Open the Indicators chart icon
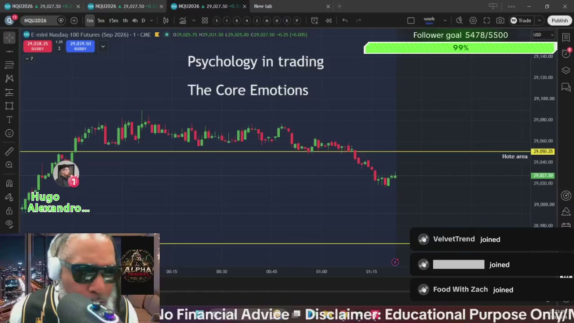574x323 pixels. coord(183,21)
